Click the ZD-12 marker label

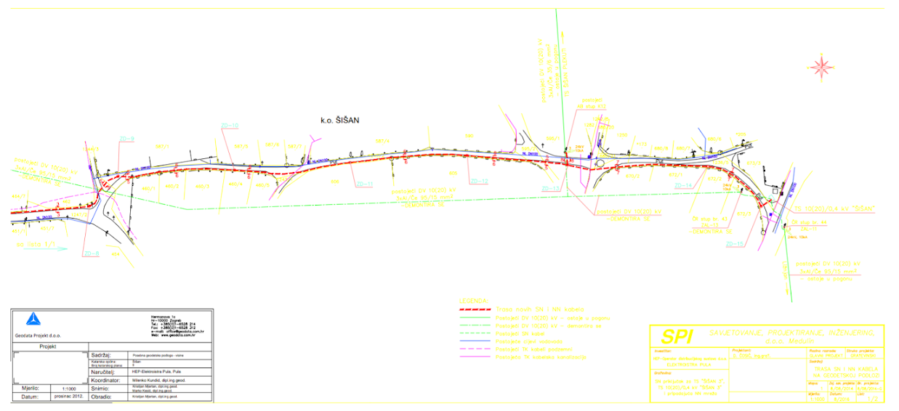point(479,181)
